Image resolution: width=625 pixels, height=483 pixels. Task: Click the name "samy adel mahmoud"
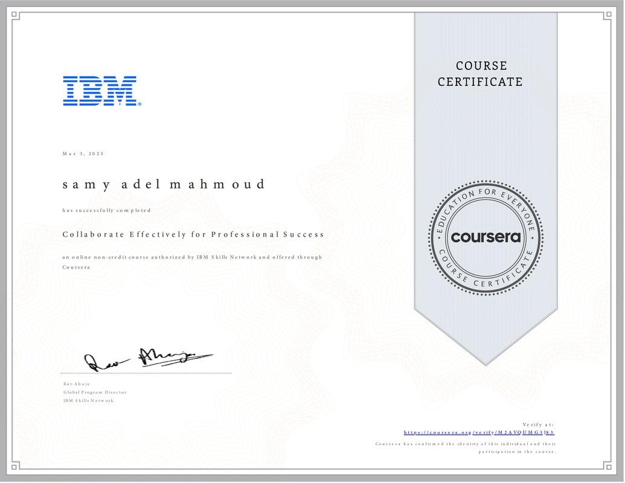click(164, 184)
